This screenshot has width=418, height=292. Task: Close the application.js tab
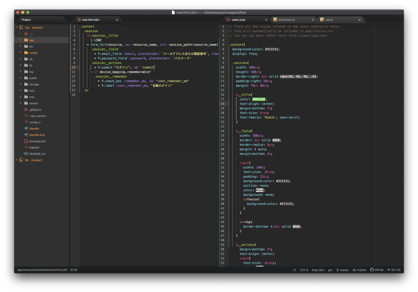click(313, 20)
